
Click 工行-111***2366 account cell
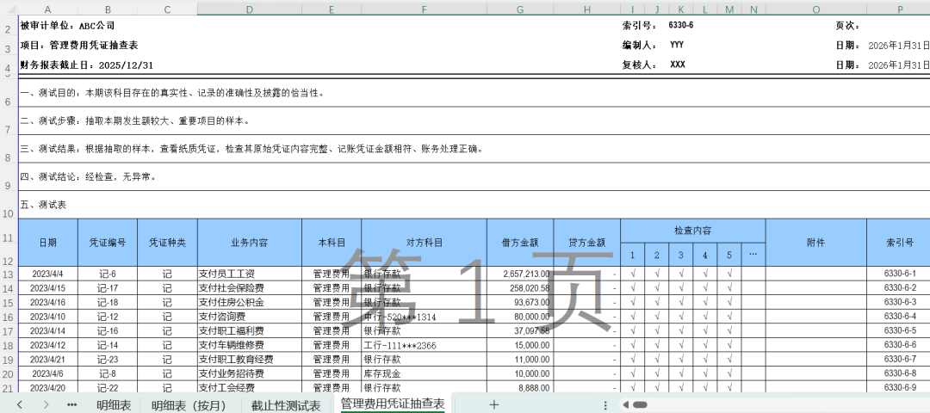(x=424, y=345)
